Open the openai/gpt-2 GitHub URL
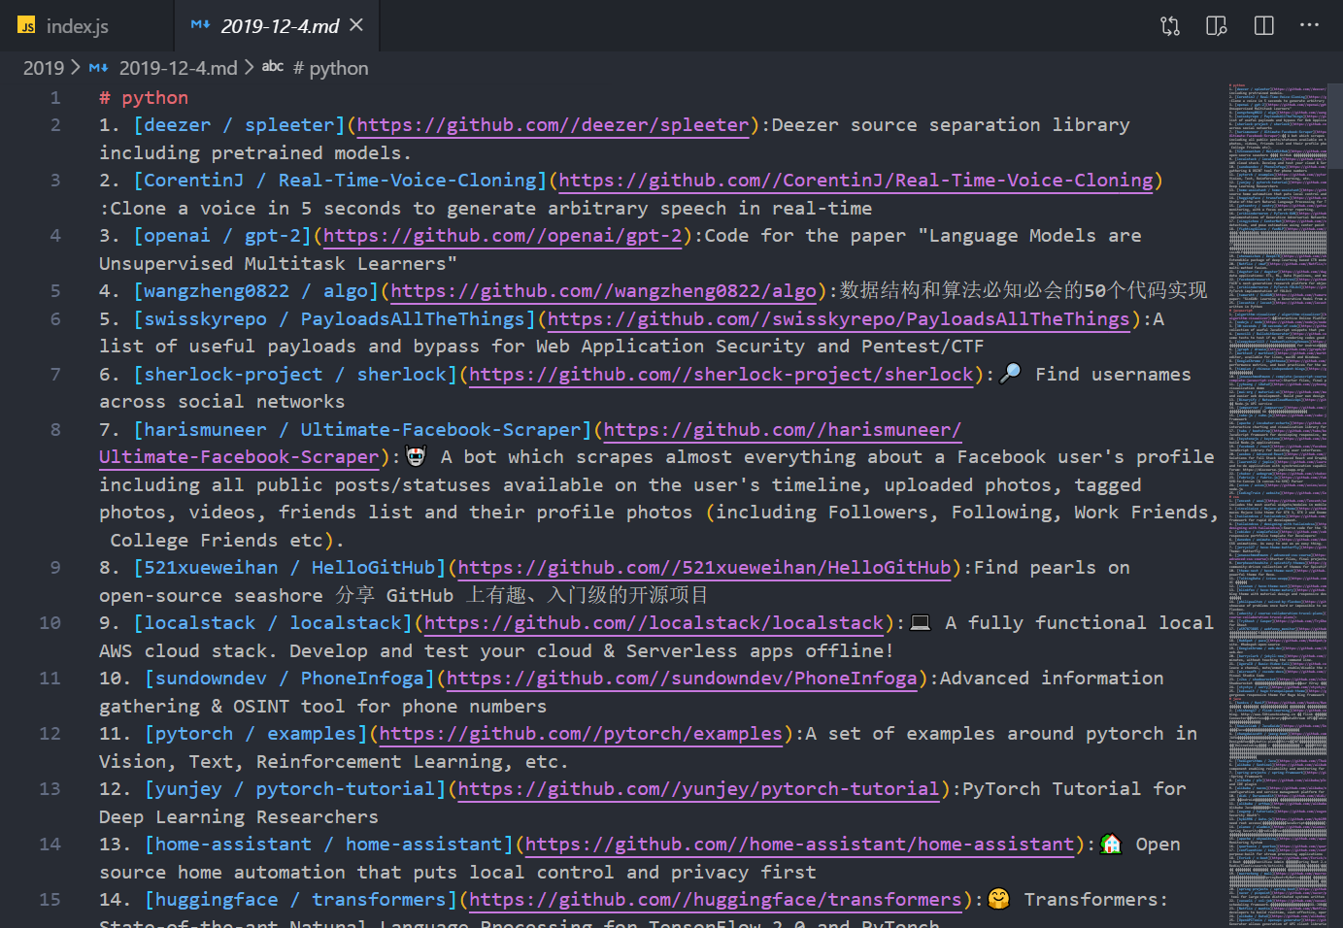Image resolution: width=1343 pixels, height=928 pixels. (x=502, y=236)
